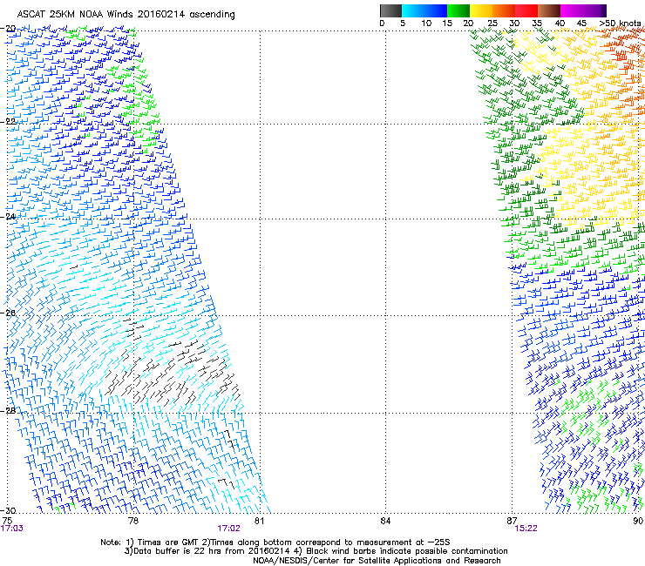Click the purple 17:02 swath time
Viewport: 645px width, 566px height.
[228, 529]
